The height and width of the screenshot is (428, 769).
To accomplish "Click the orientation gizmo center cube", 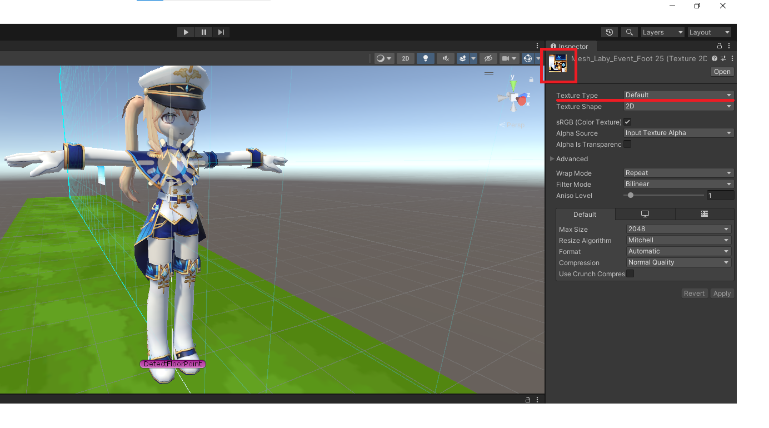I will [515, 98].
